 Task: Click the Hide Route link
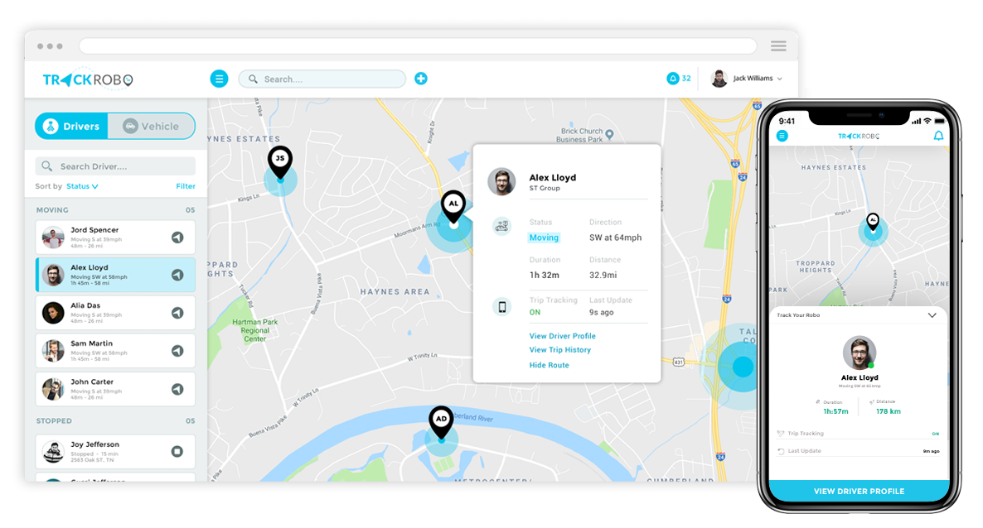549,365
